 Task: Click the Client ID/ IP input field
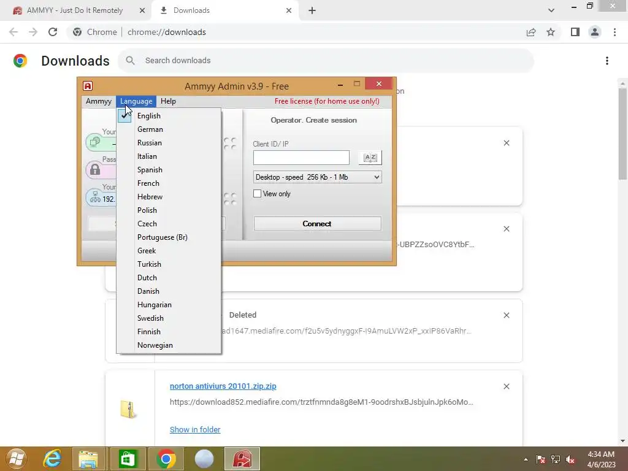301,158
